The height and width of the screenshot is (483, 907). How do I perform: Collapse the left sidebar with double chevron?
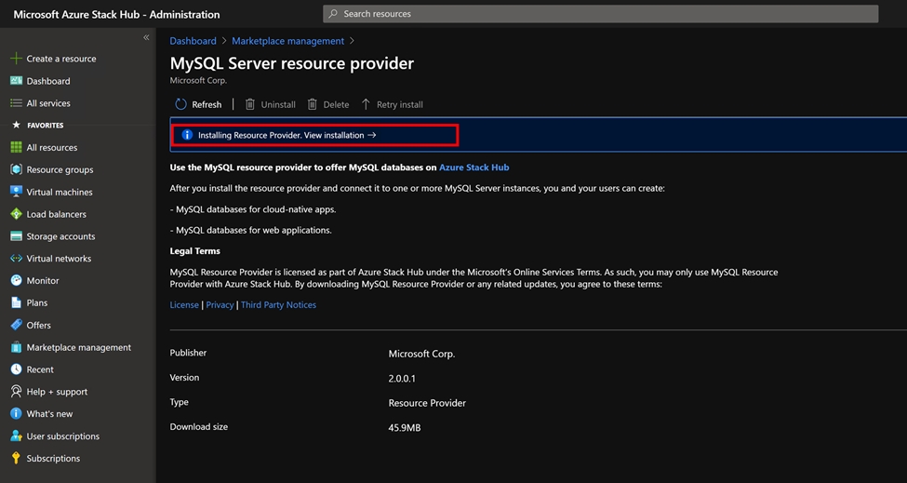point(146,37)
